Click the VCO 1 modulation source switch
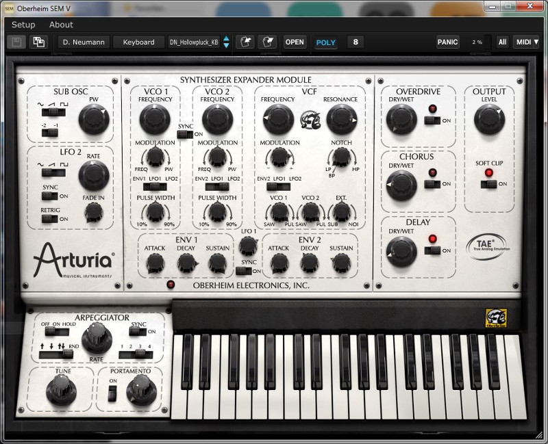The height and width of the screenshot is (444, 548). (x=155, y=187)
